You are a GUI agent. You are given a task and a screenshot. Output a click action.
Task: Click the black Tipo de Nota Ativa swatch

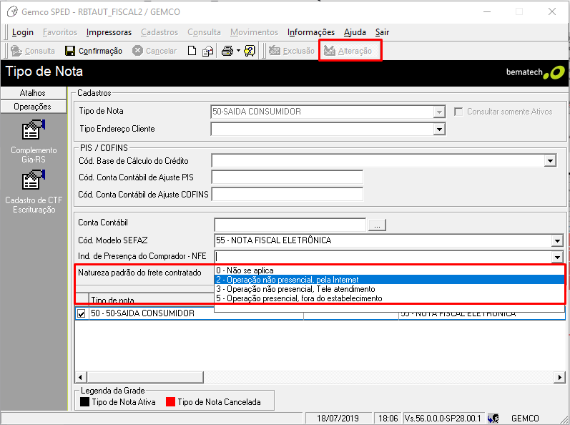[84, 402]
